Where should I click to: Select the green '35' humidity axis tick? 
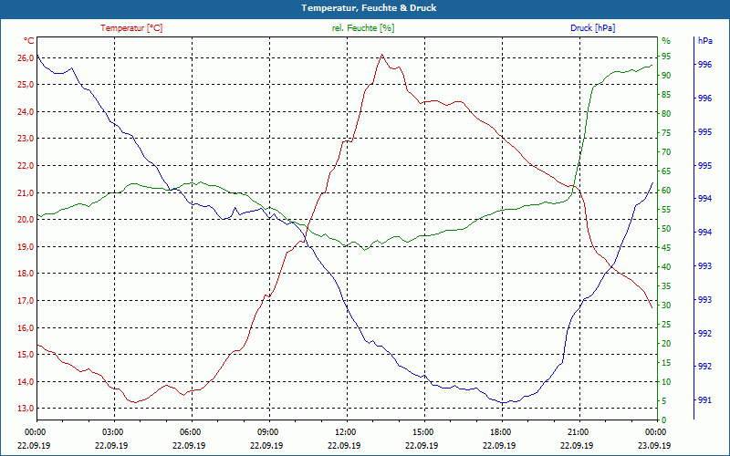tap(666, 286)
